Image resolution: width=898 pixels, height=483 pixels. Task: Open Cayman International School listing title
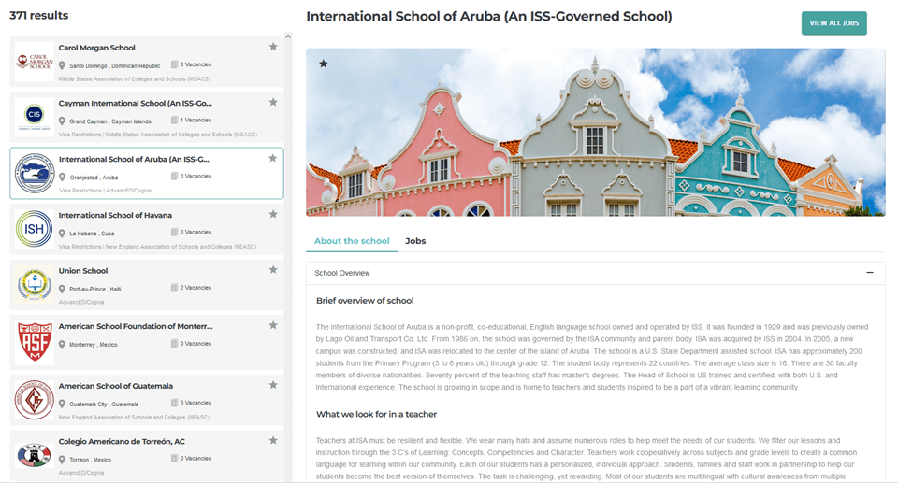click(x=135, y=103)
